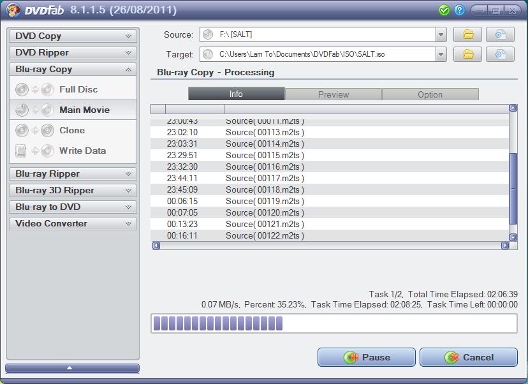The width and height of the screenshot is (528, 384).
Task: Select log row Source( 00117.m2ts )
Action: click(330, 178)
